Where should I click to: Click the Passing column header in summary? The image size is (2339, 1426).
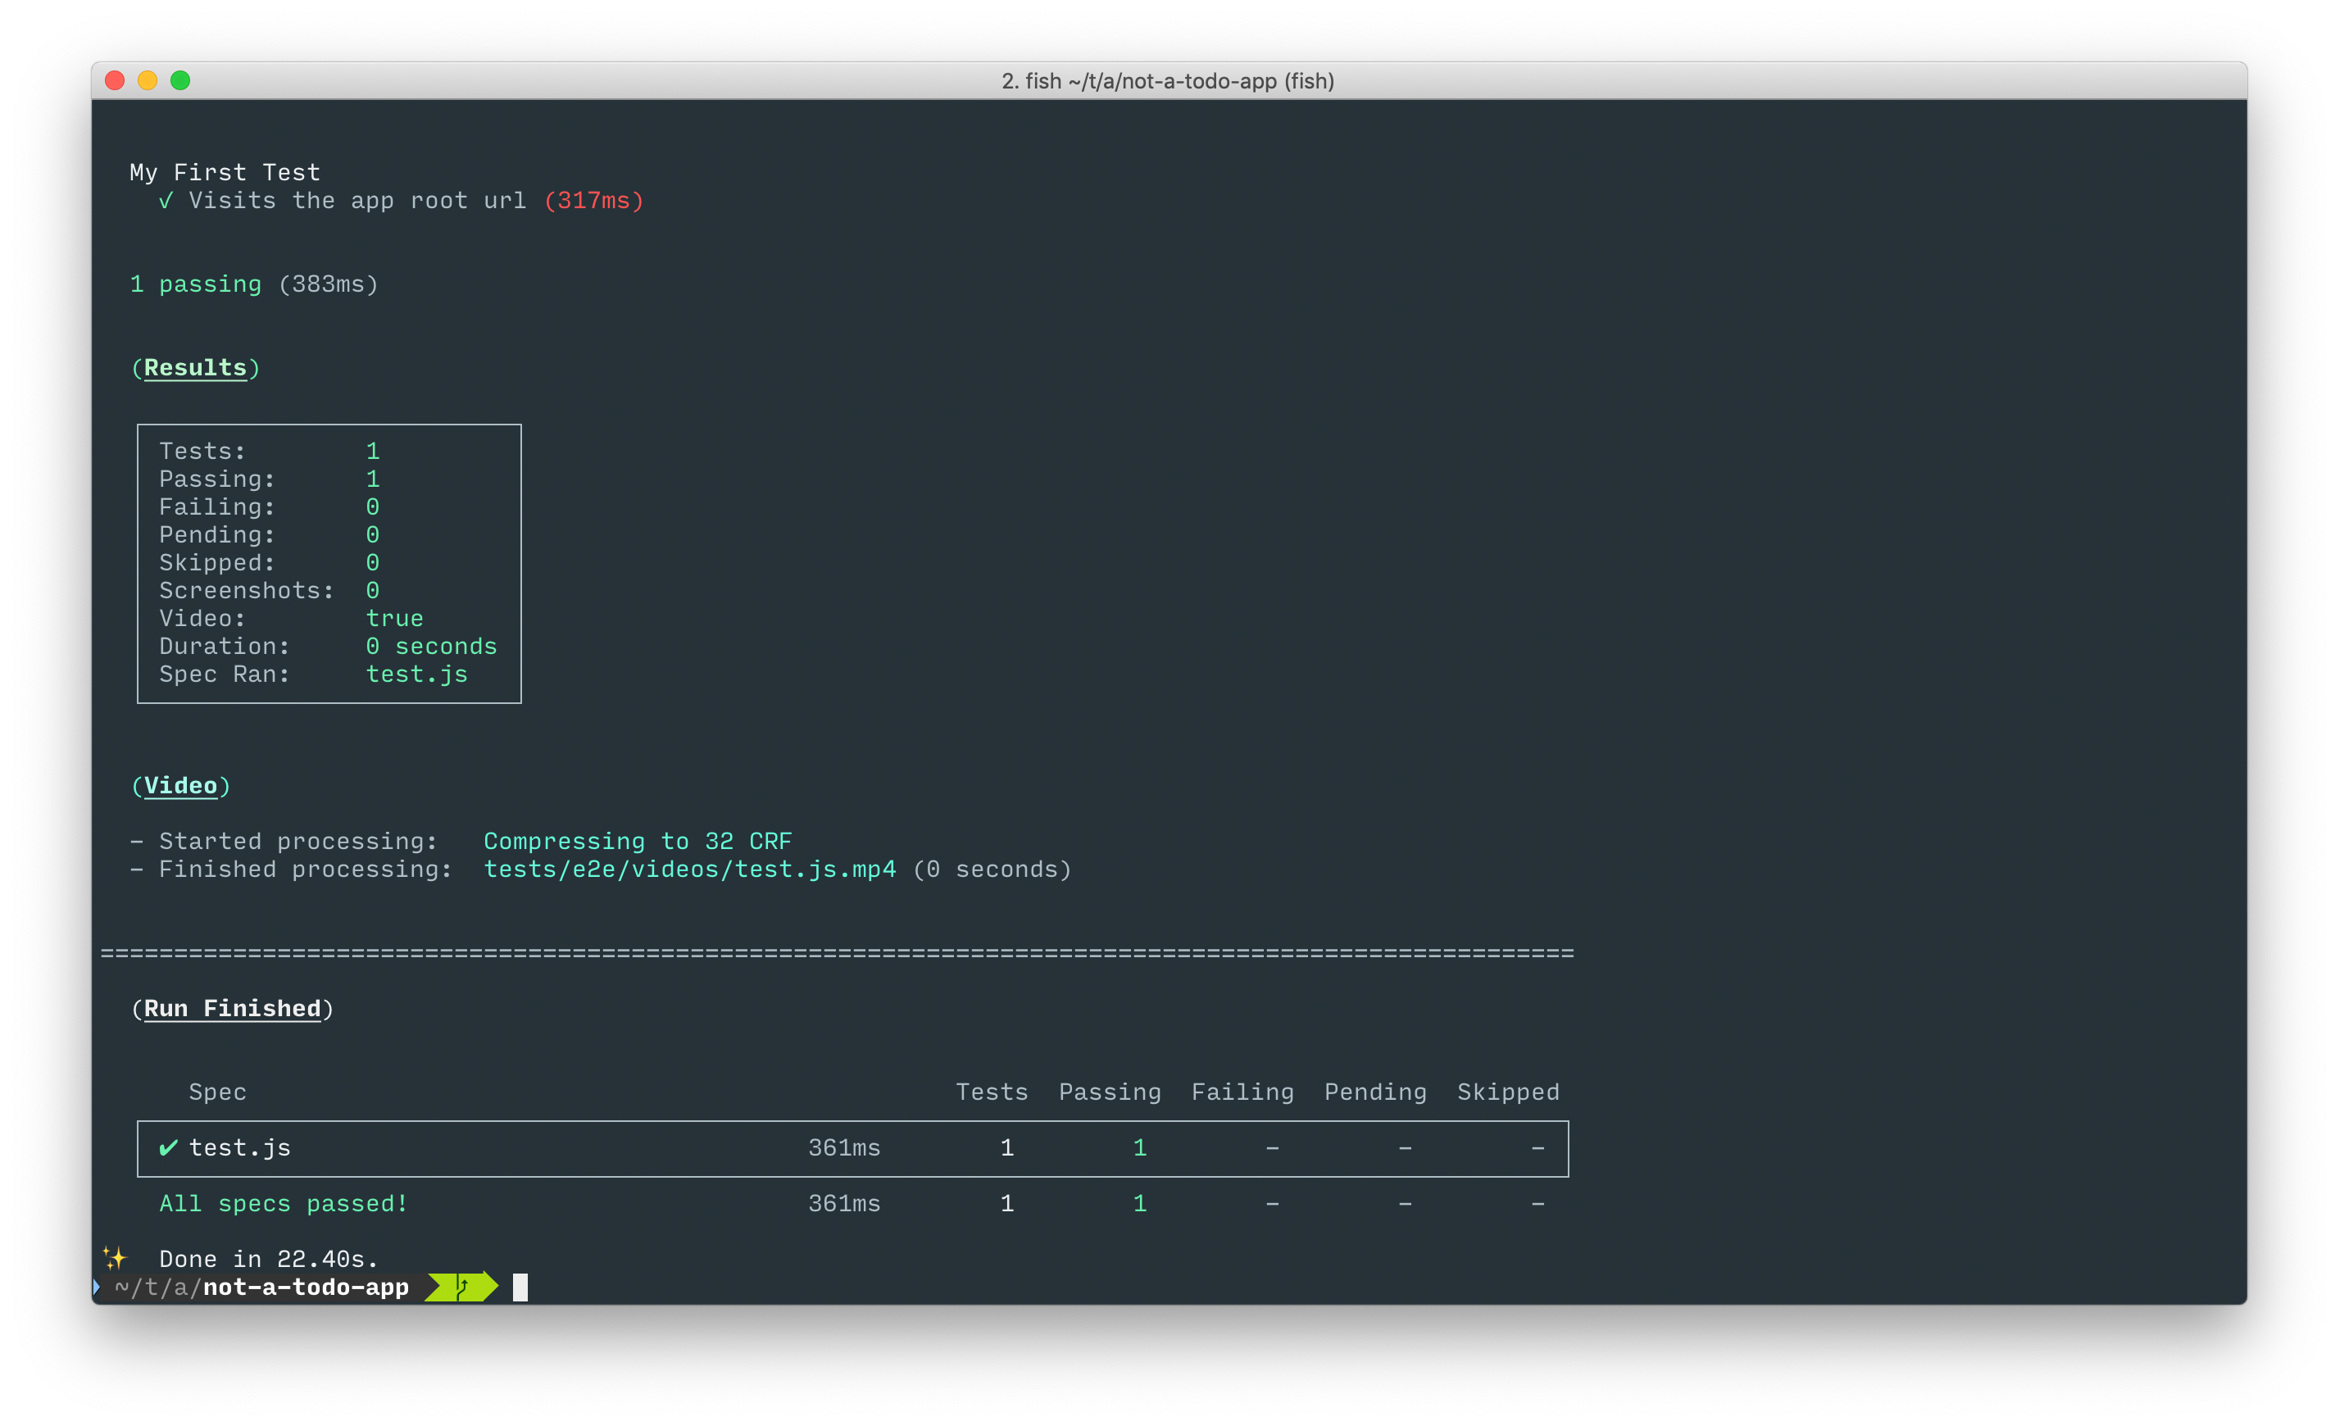(x=1110, y=1092)
